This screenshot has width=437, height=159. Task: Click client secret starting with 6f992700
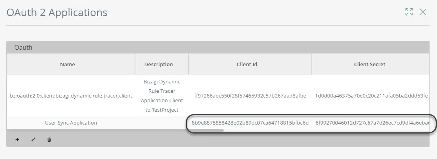pyautogui.click(x=372, y=123)
